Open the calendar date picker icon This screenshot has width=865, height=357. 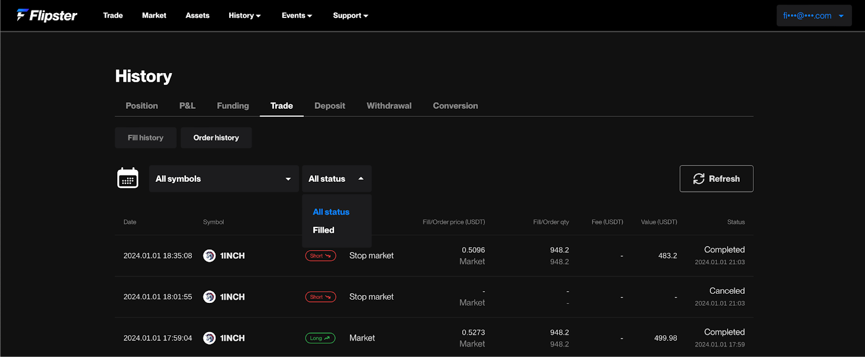[x=128, y=178]
